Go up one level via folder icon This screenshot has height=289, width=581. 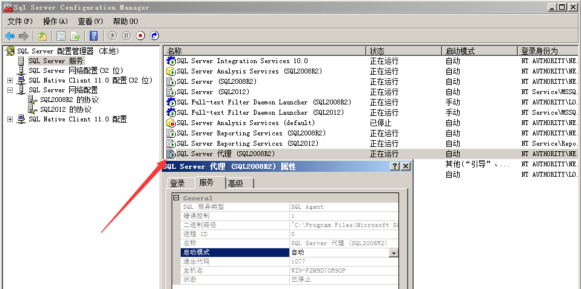[x=42, y=36]
